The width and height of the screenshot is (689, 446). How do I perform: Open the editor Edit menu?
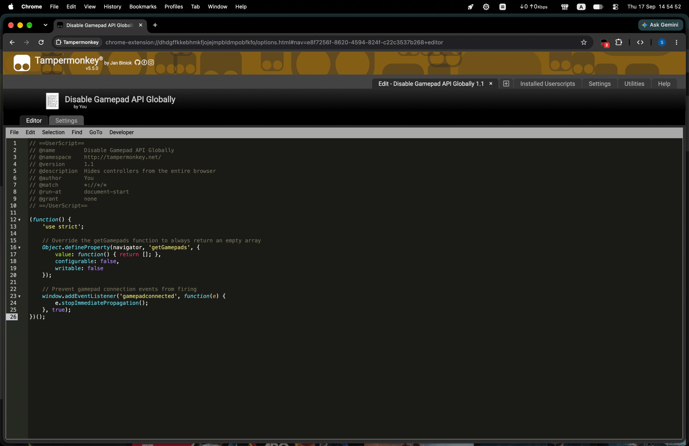click(x=30, y=132)
